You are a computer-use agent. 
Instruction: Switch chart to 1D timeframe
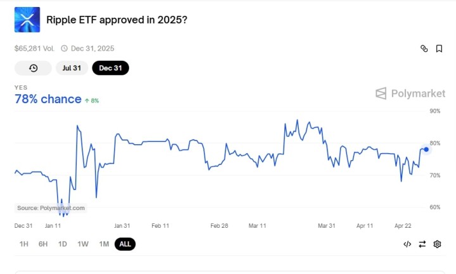coord(63,244)
